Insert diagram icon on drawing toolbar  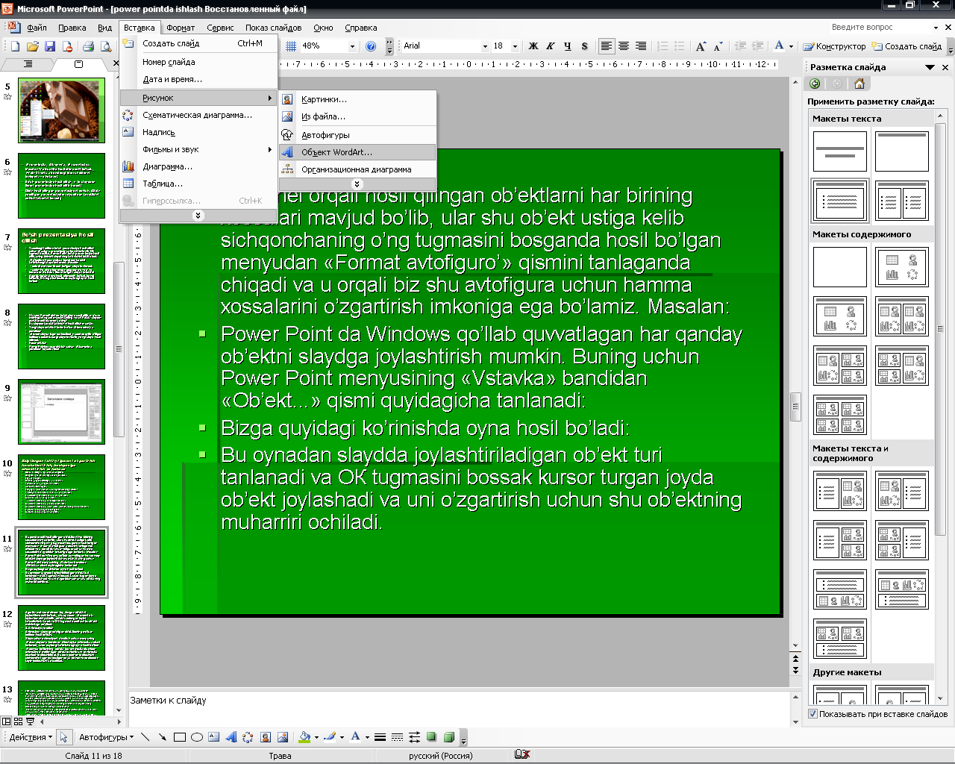[248, 737]
